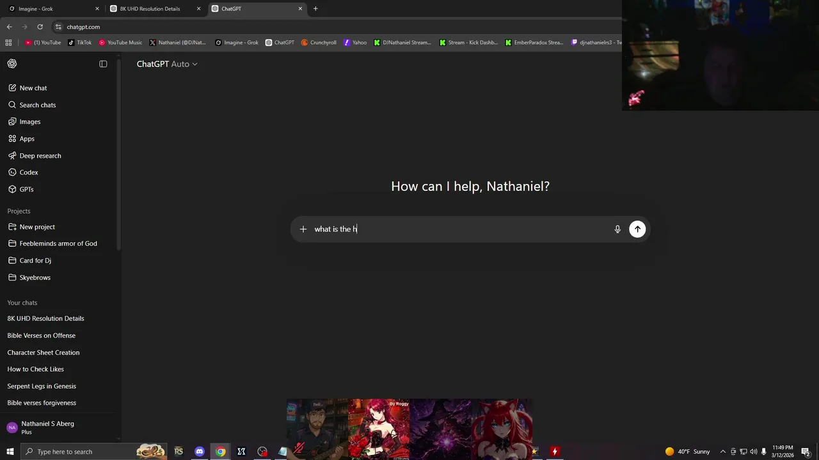Open Google Chrome from the taskbar
819x460 pixels.
click(x=220, y=452)
